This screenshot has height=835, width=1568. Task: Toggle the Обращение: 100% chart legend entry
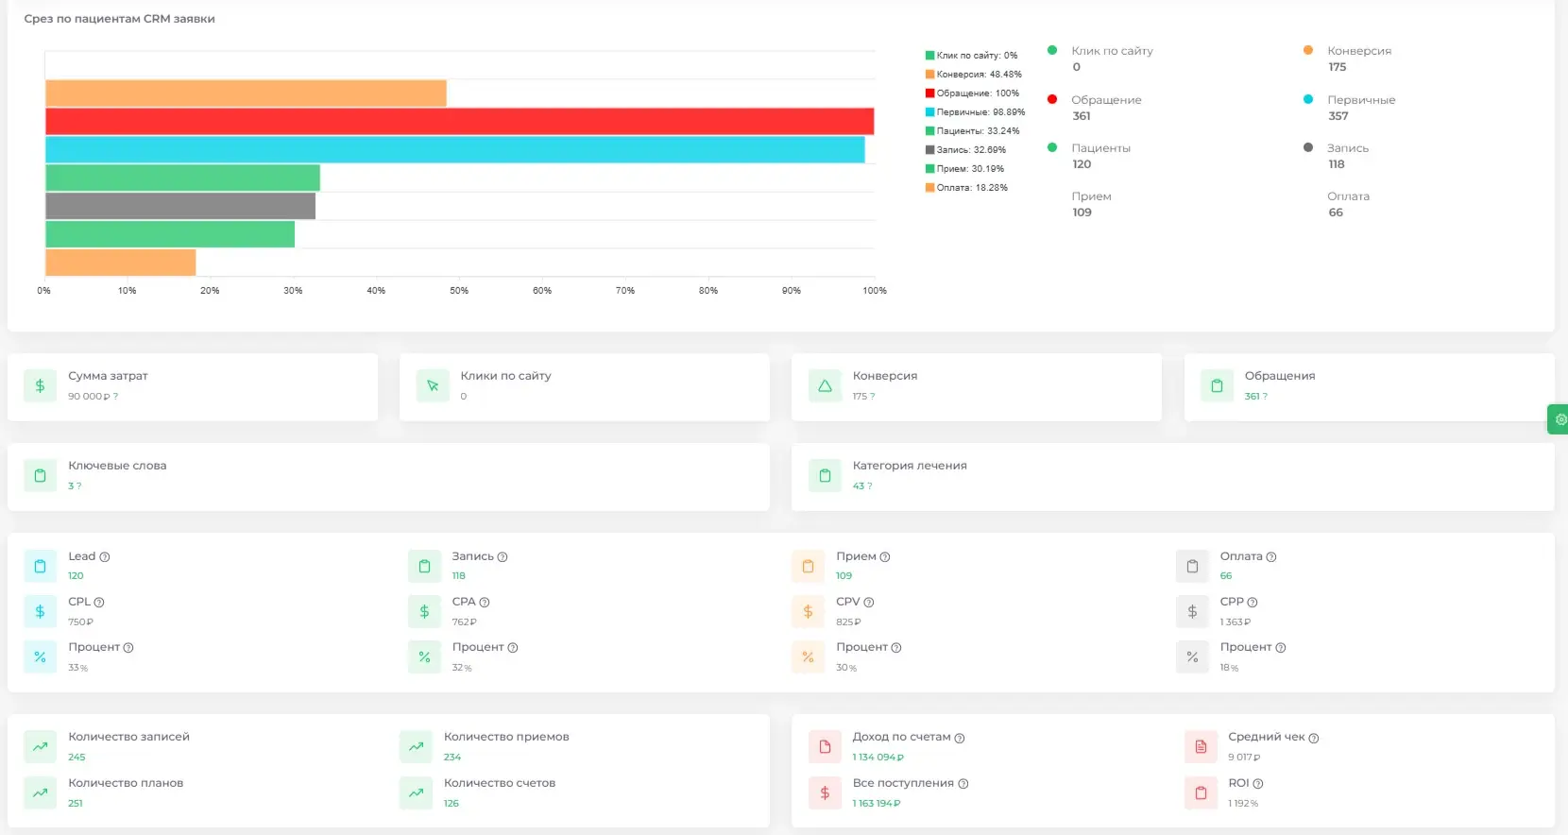click(x=972, y=94)
